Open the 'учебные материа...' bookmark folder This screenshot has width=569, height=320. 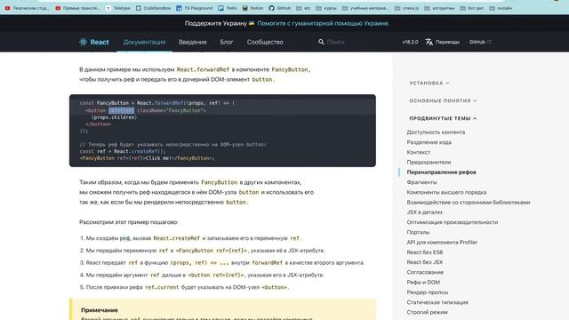point(365,8)
